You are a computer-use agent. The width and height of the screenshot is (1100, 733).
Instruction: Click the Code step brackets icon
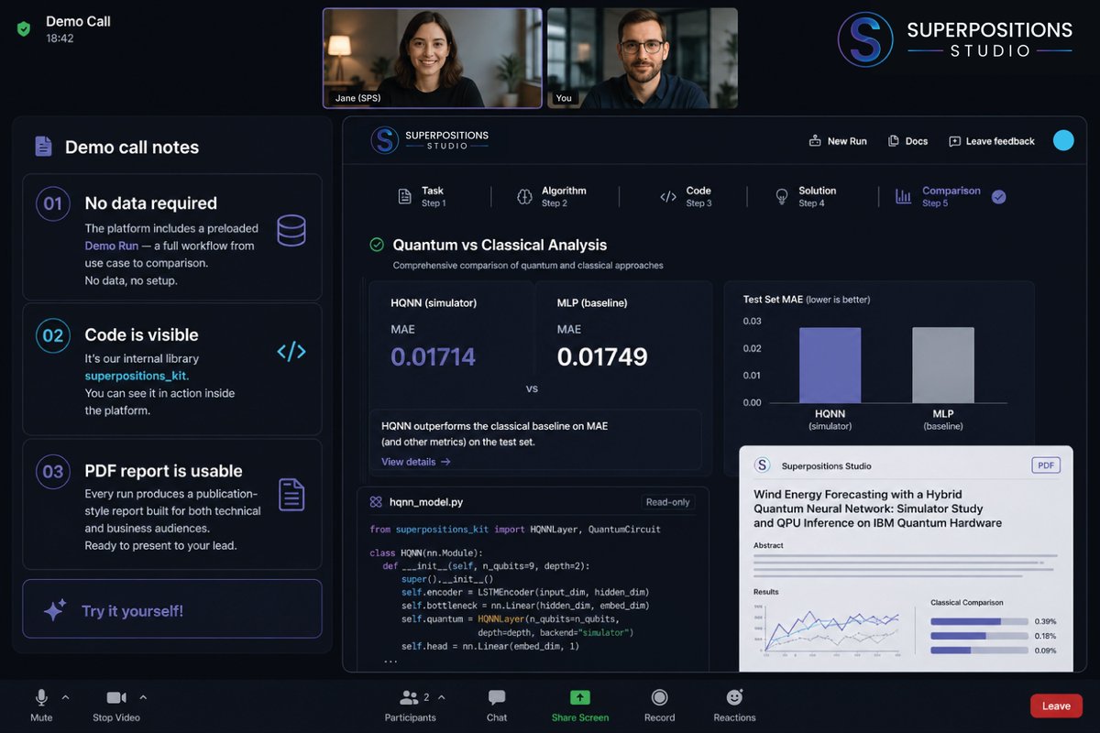pos(668,196)
